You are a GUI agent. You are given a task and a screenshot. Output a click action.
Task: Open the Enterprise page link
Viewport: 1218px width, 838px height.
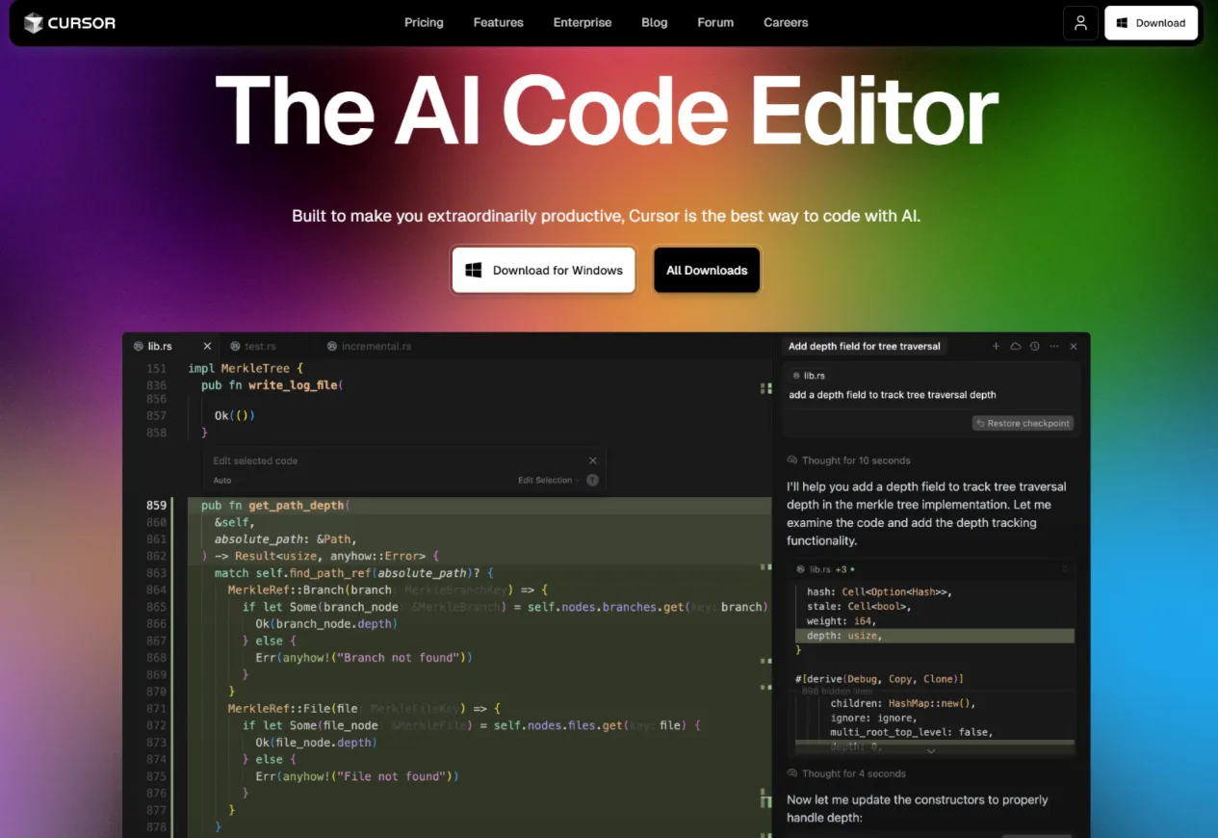point(583,22)
